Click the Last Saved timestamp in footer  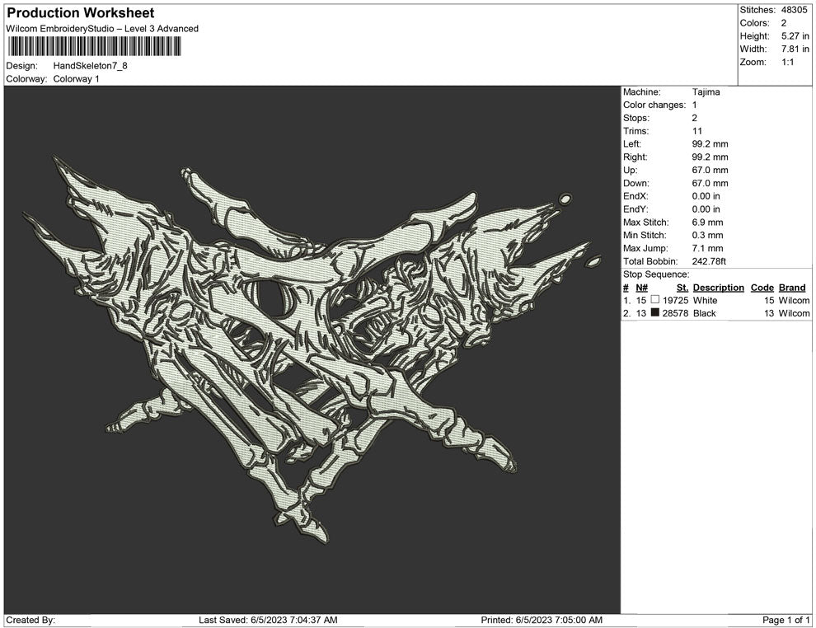click(x=268, y=620)
